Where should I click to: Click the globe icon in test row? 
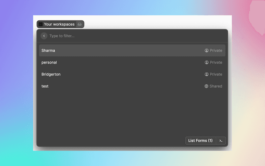(x=207, y=86)
